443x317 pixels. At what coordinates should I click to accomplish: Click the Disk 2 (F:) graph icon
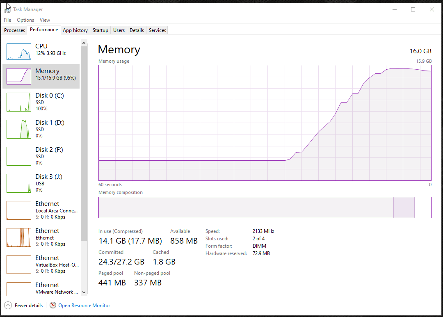[x=19, y=156]
